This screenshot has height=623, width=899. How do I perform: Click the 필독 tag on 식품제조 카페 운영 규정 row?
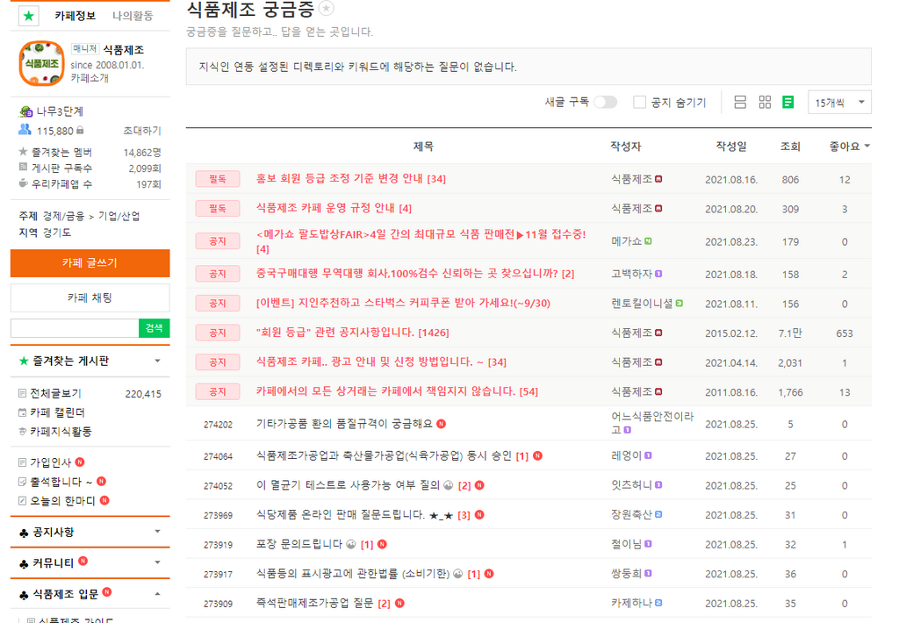(x=218, y=208)
